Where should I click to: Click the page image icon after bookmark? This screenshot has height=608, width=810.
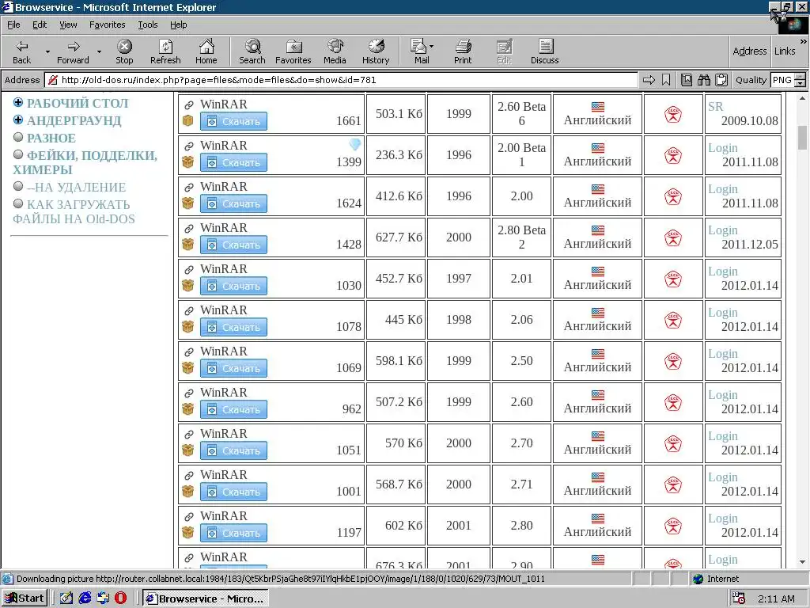[x=686, y=80]
